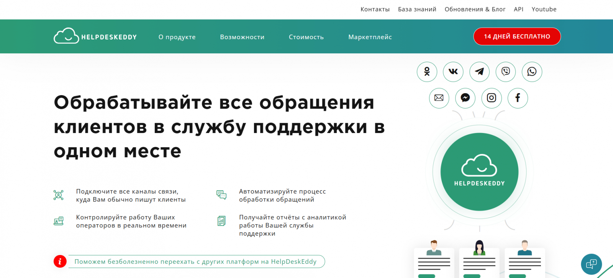
Task: Click the email envelope channel icon
Action: click(439, 98)
